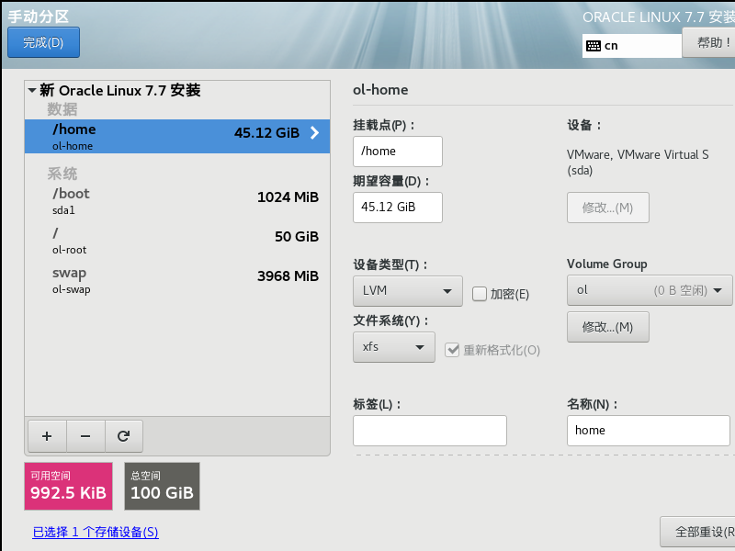
Task: Open the Volume Group ol dropdown
Action: tap(650, 291)
